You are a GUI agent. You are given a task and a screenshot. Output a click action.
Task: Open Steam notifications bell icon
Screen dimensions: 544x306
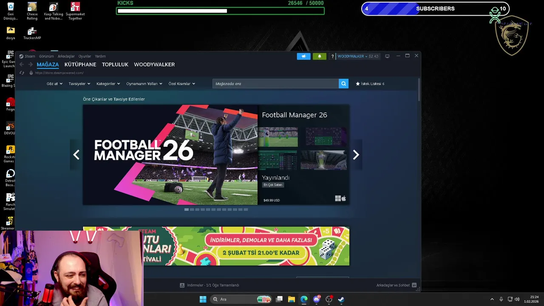coord(320,56)
